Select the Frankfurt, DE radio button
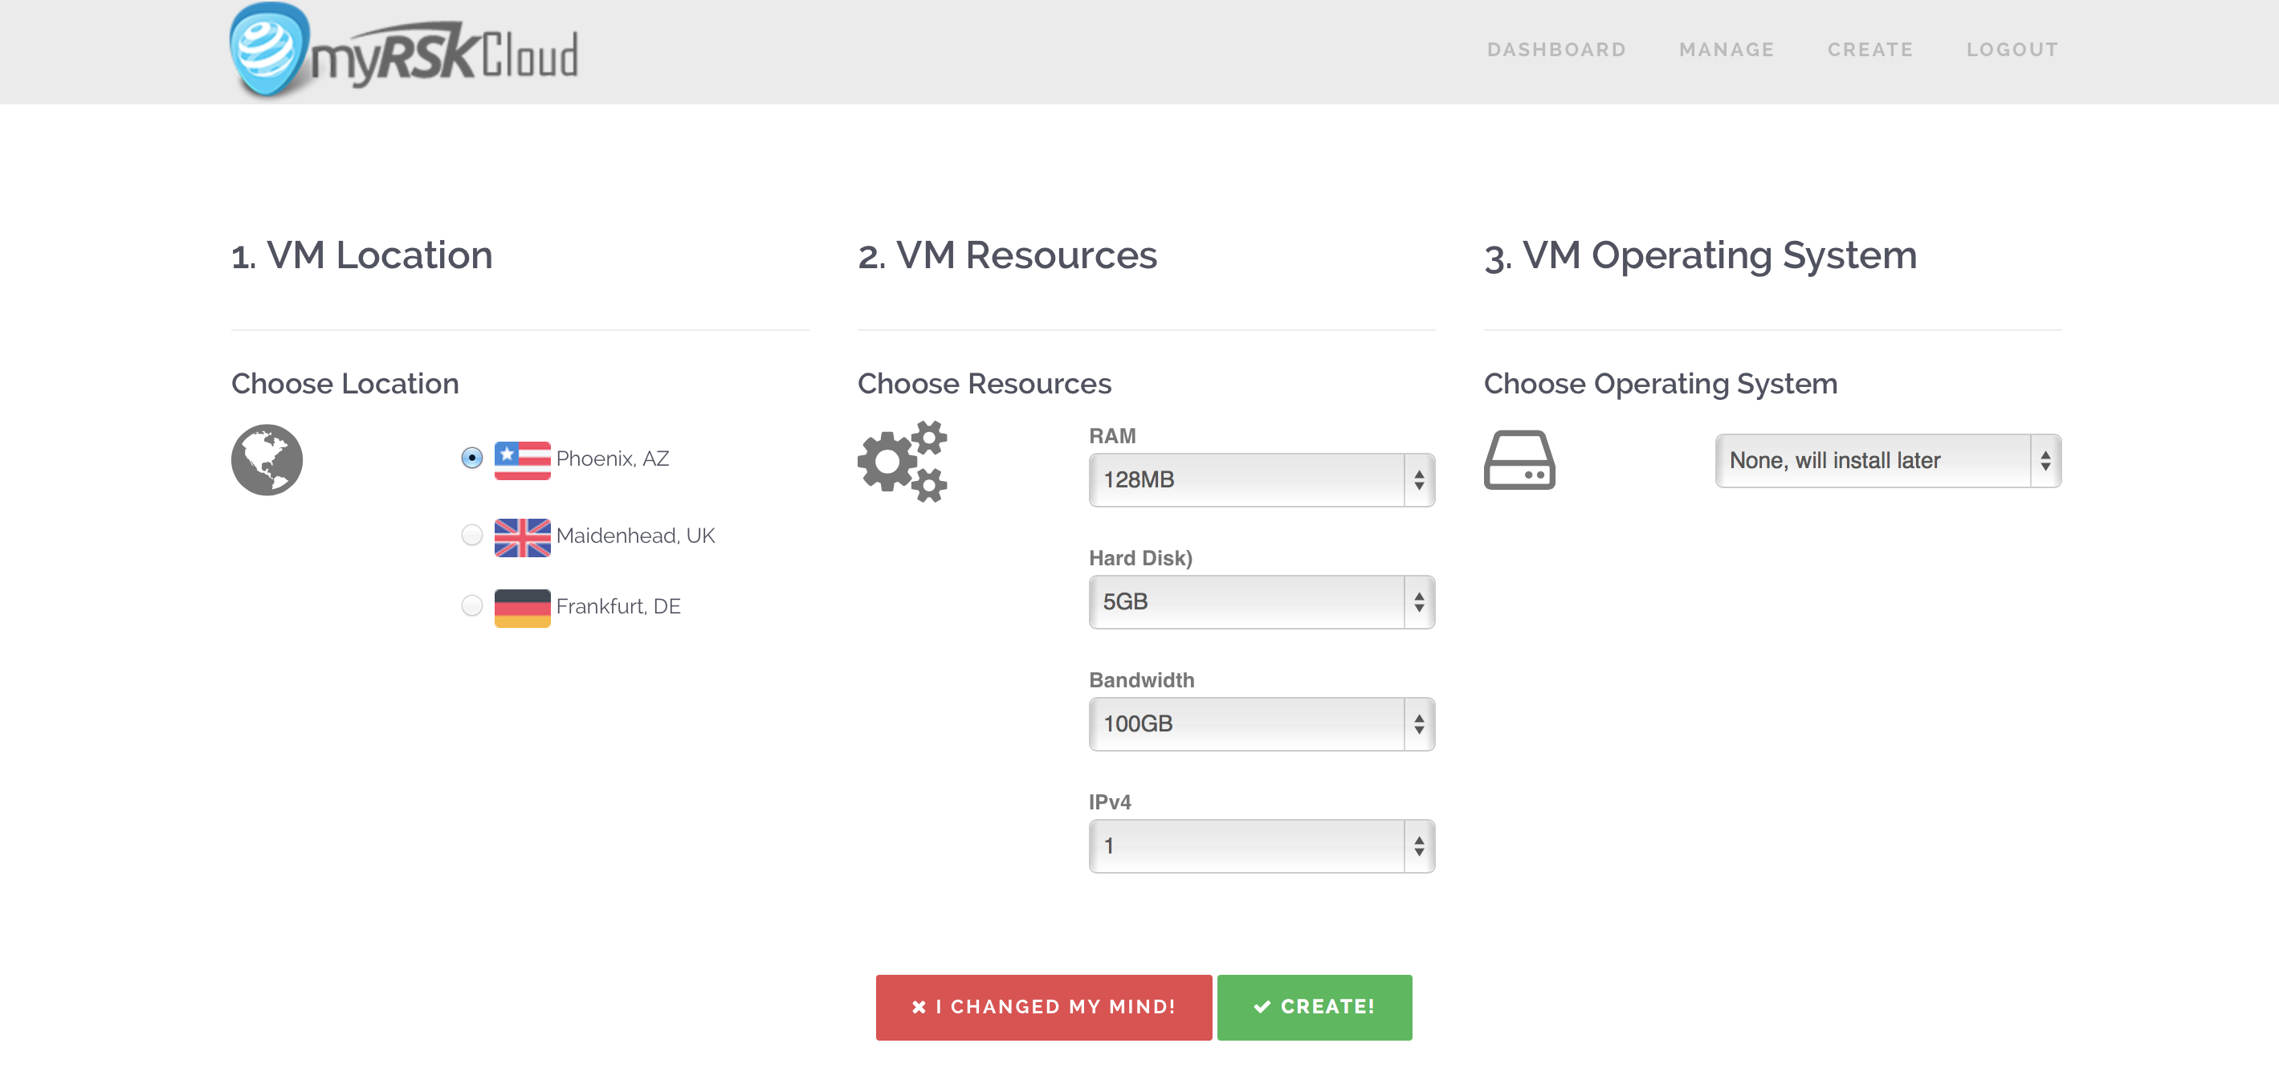 tap(471, 605)
